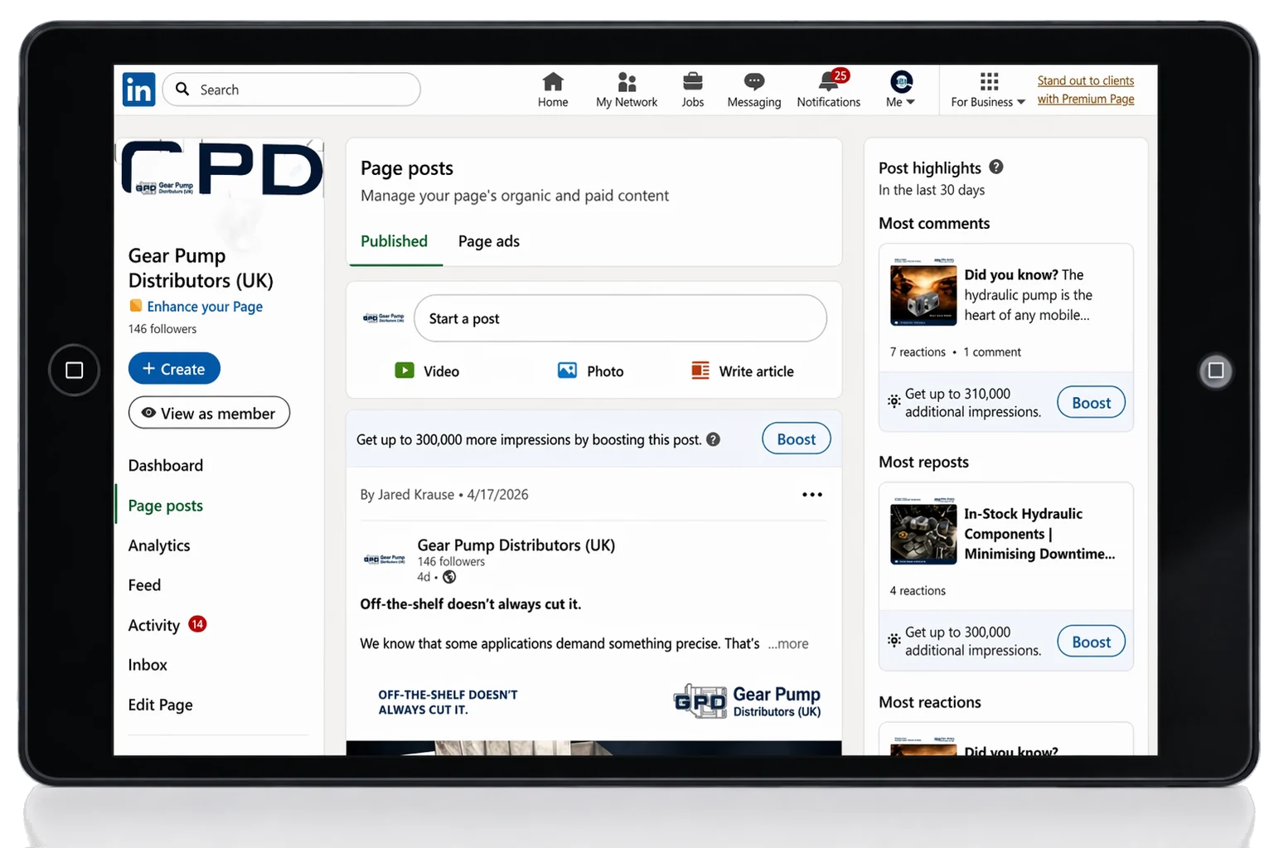The width and height of the screenshot is (1274, 848).
Task: Open My Network
Action: tap(627, 90)
